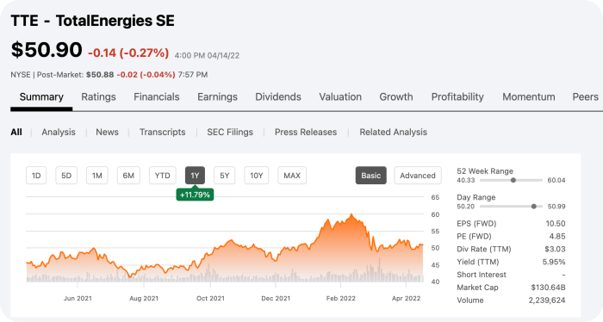Screen dimensions: 603x322
Task: Open the Financials tab
Action: [157, 96]
